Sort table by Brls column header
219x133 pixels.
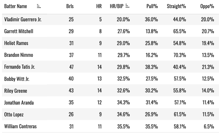[70, 6]
